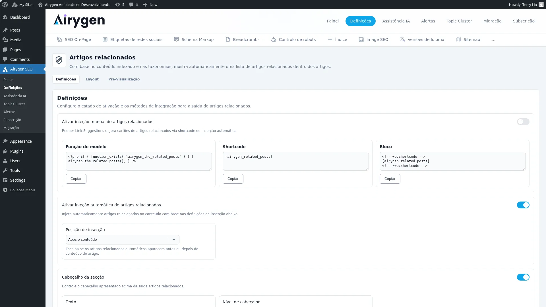Open the comments bubble icon in admin bar
The image size is (546, 307).
tap(131, 5)
